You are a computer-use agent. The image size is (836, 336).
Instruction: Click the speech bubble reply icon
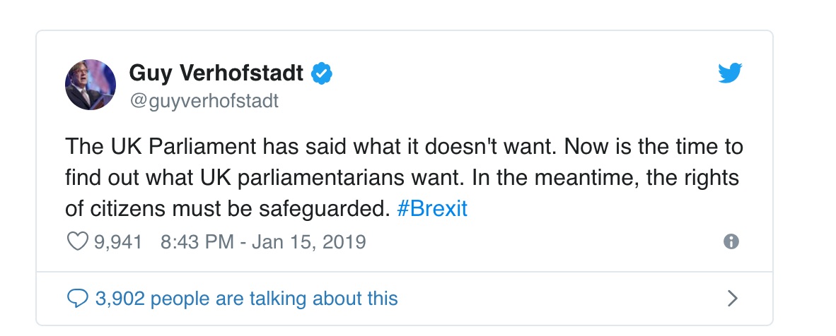click(76, 299)
